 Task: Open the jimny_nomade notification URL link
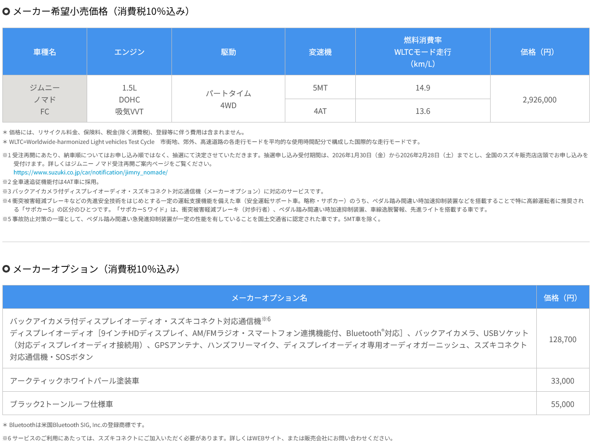coord(90,173)
